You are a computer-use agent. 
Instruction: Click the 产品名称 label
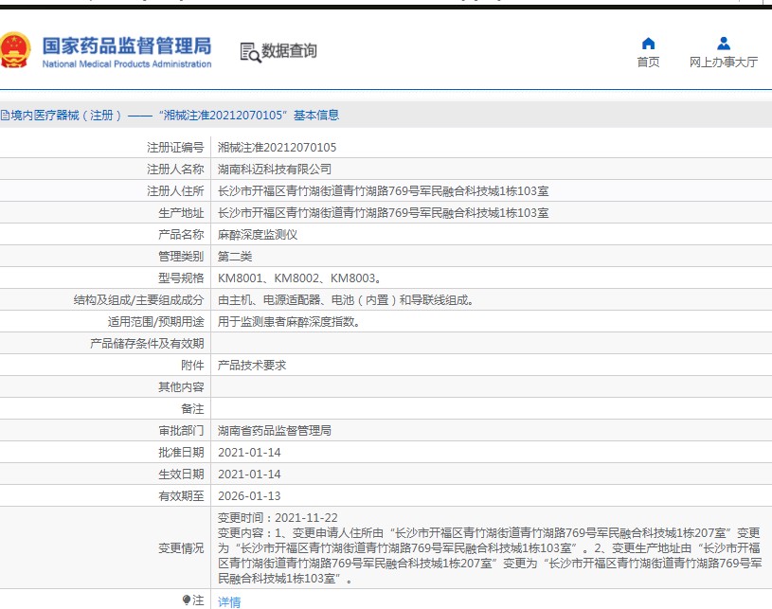tap(181, 234)
